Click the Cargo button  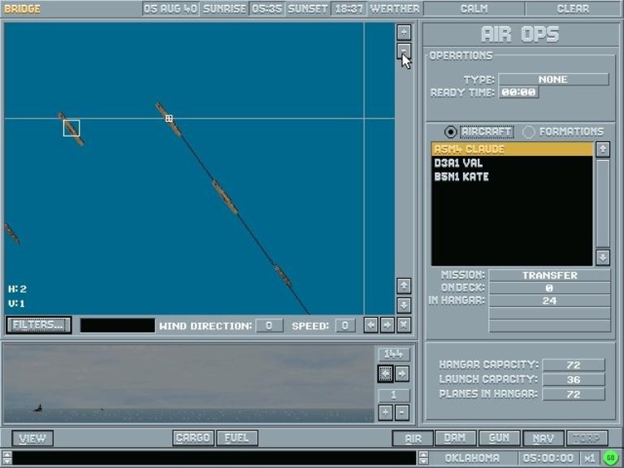[193, 439]
